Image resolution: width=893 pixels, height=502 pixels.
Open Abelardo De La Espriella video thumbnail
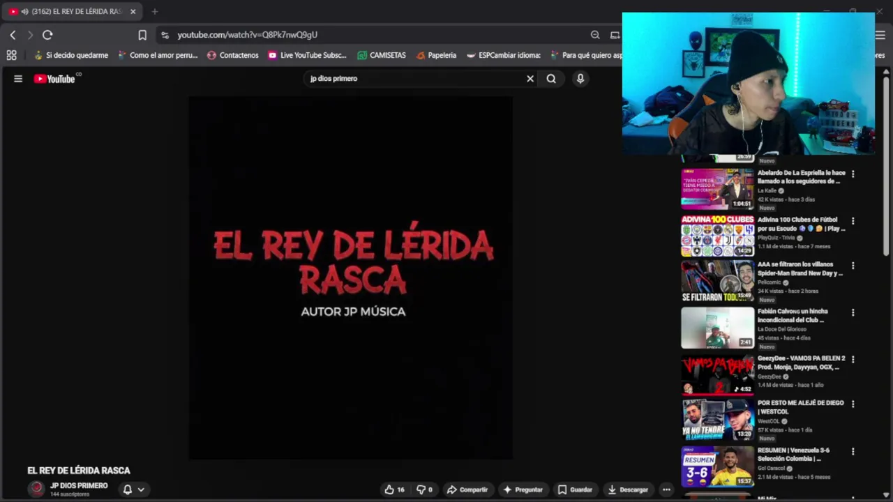717,189
